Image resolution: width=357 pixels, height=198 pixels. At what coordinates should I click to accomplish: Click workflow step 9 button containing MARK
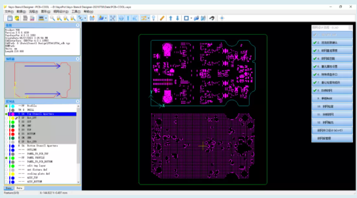point(332,98)
